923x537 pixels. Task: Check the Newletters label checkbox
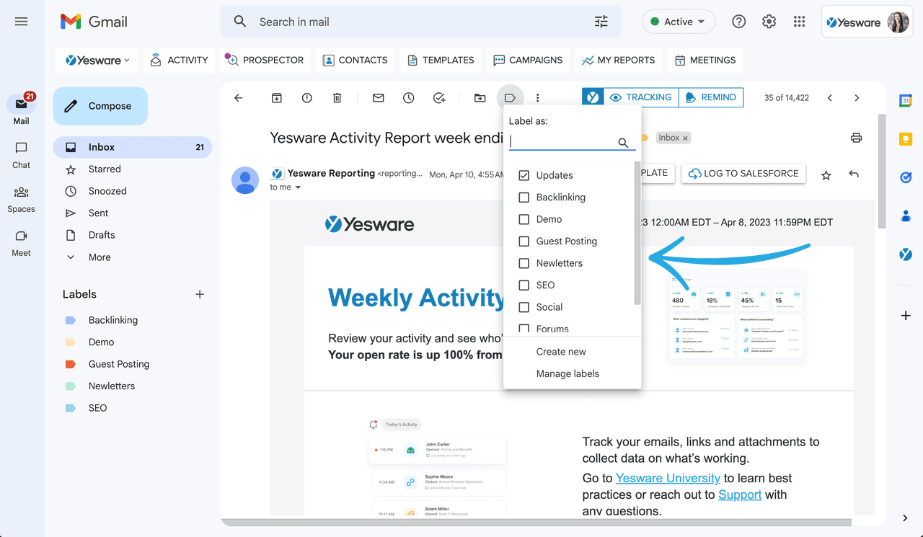(524, 263)
